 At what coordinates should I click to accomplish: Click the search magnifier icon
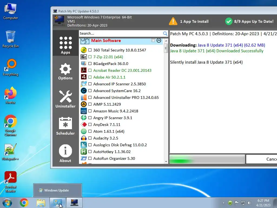click(x=165, y=33)
